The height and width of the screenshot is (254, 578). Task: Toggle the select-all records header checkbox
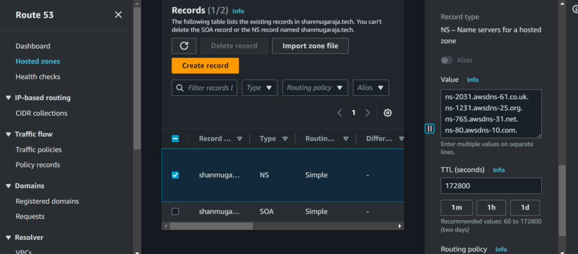pyautogui.click(x=176, y=139)
